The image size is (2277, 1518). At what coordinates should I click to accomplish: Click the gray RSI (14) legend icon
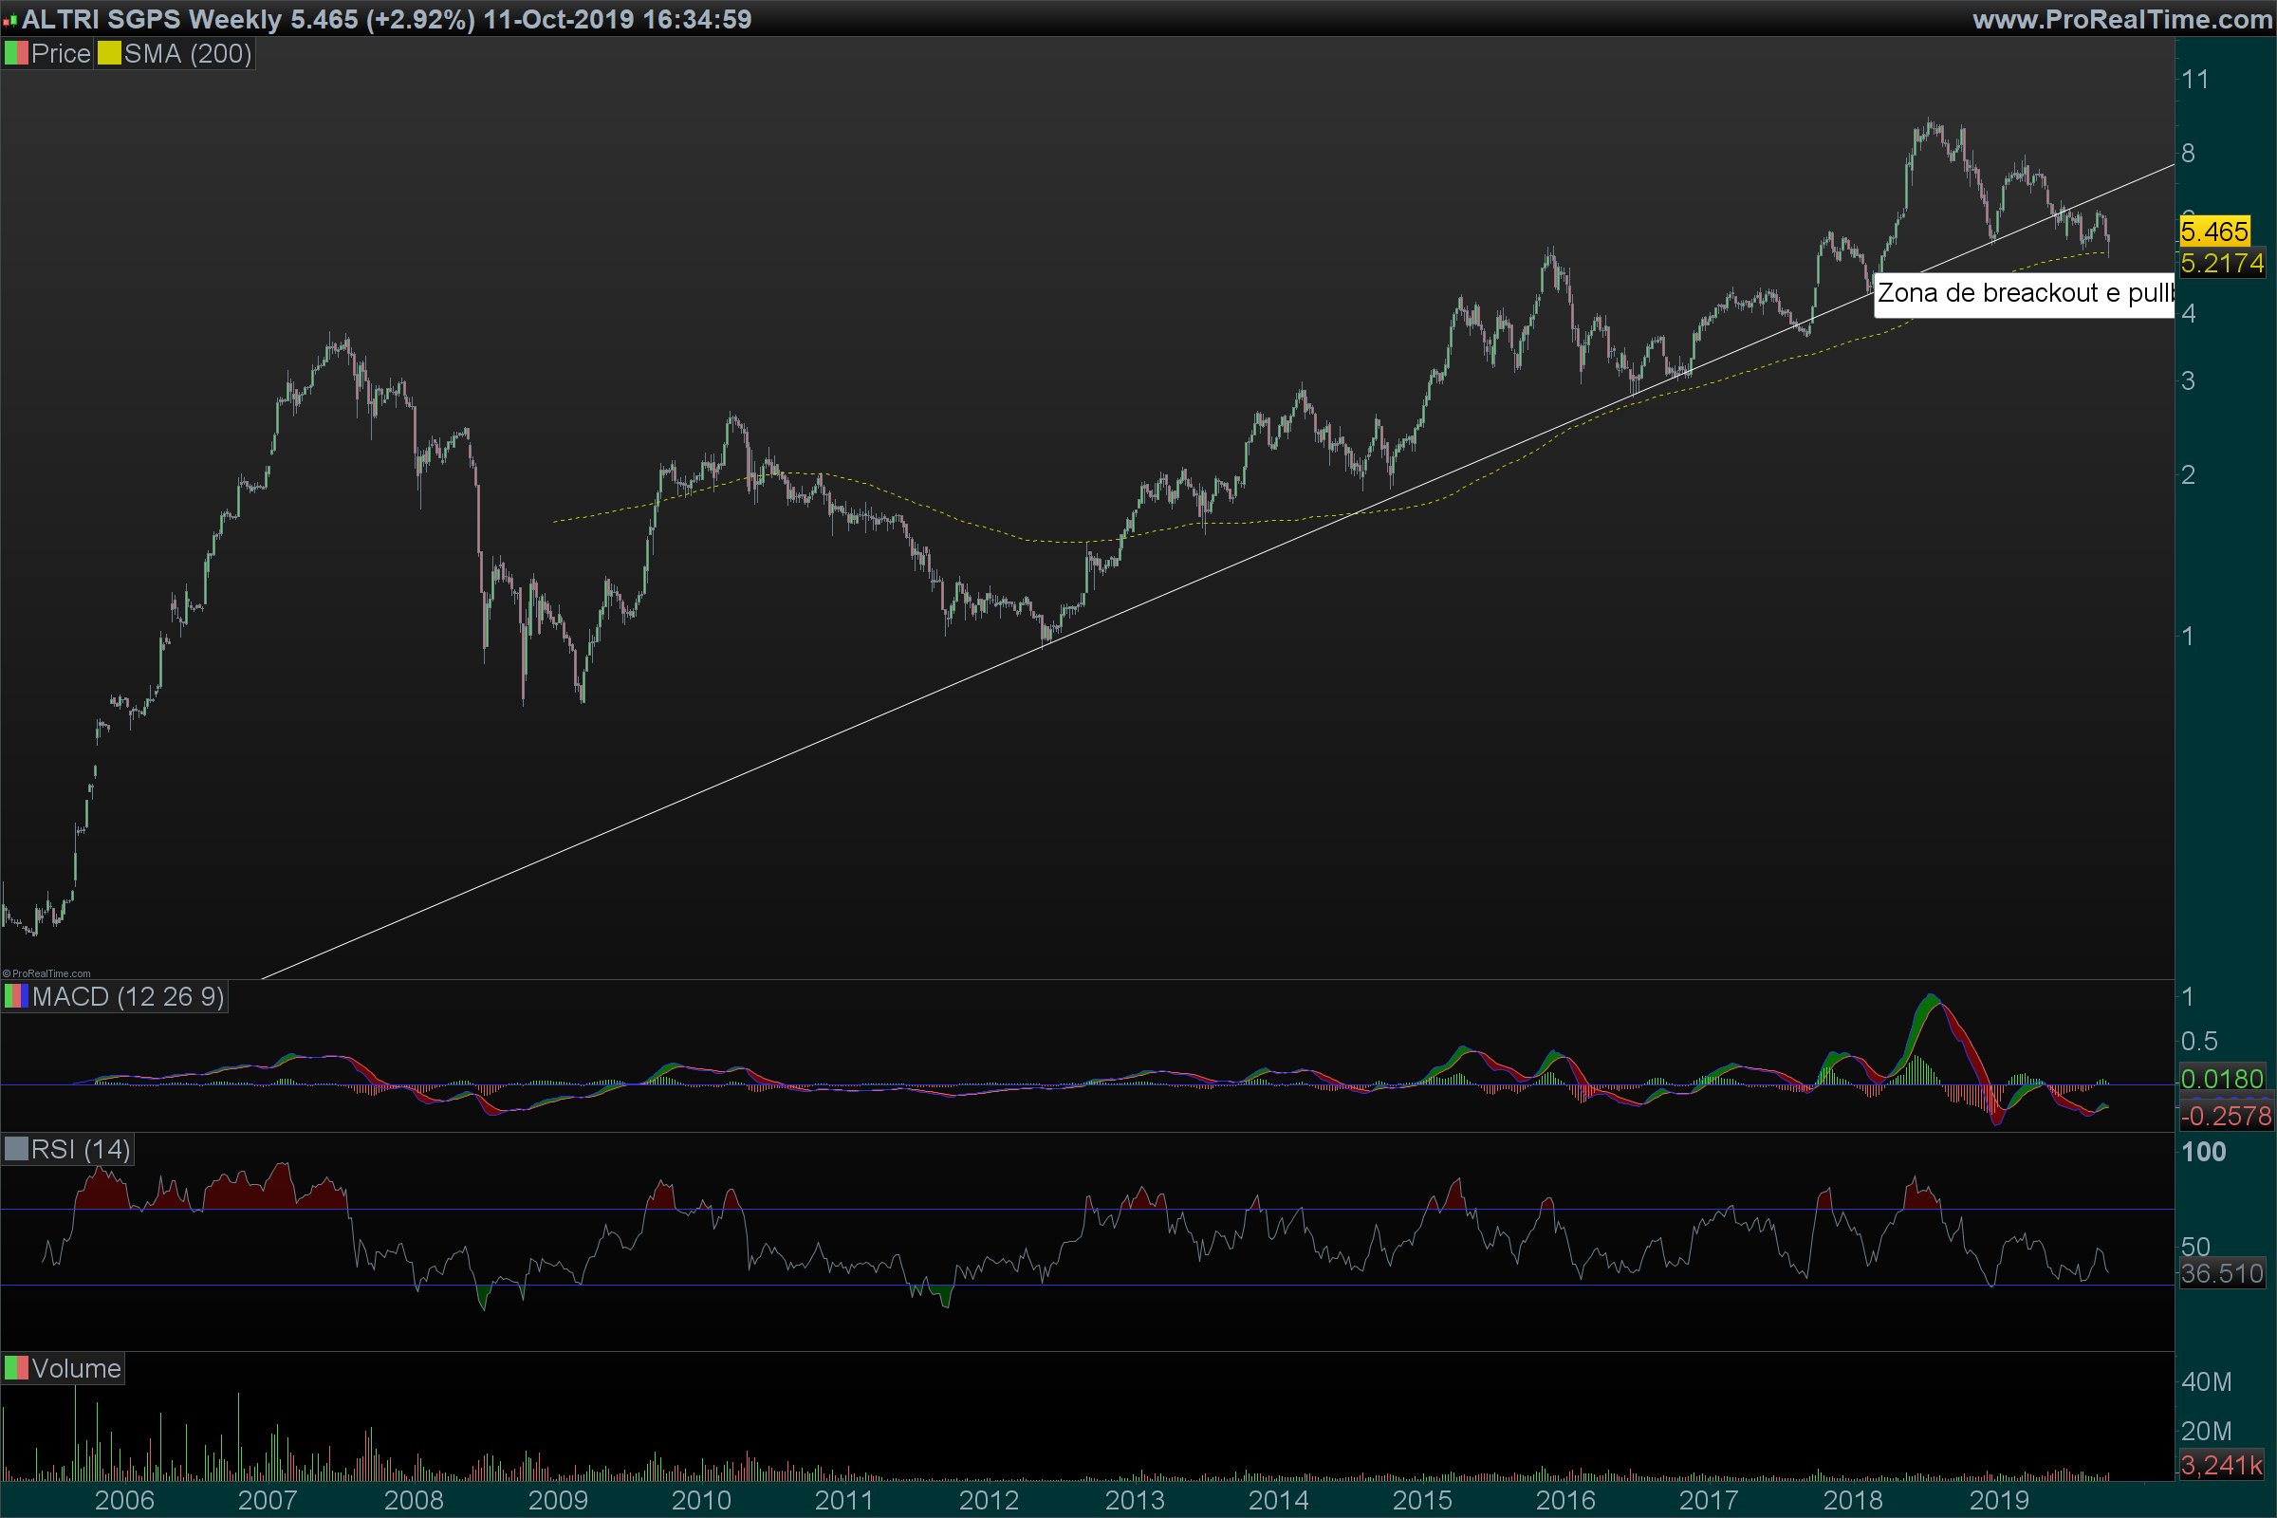coord(15,1149)
